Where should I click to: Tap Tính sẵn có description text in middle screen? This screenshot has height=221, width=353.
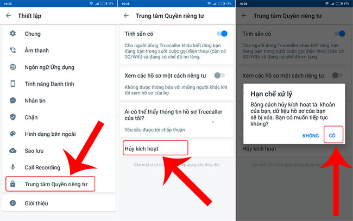tap(175, 51)
